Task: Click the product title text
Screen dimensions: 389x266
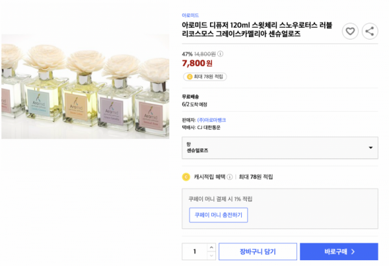Action: [x=257, y=29]
